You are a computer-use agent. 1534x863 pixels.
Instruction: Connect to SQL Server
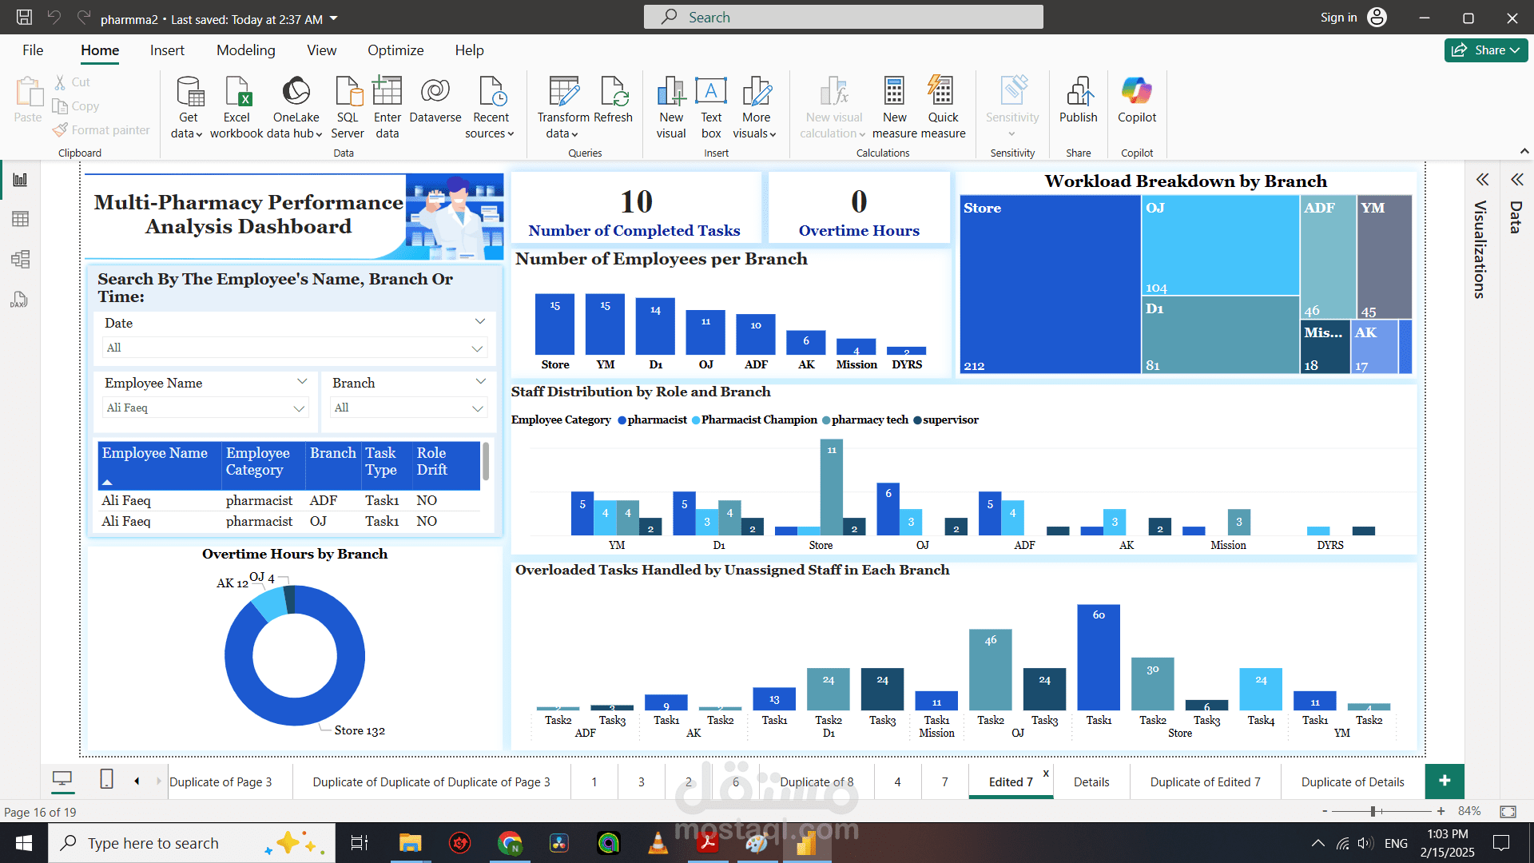348,107
